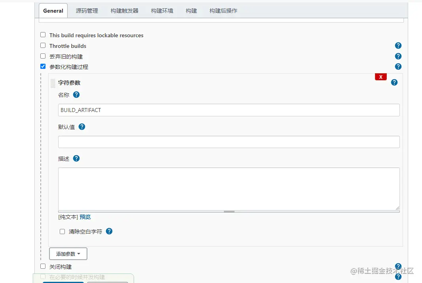Click the 字符参数 heading

click(x=69, y=83)
